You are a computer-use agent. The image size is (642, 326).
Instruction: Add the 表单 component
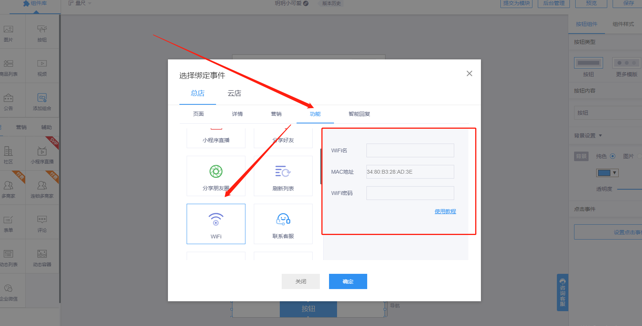pyautogui.click(x=8, y=224)
